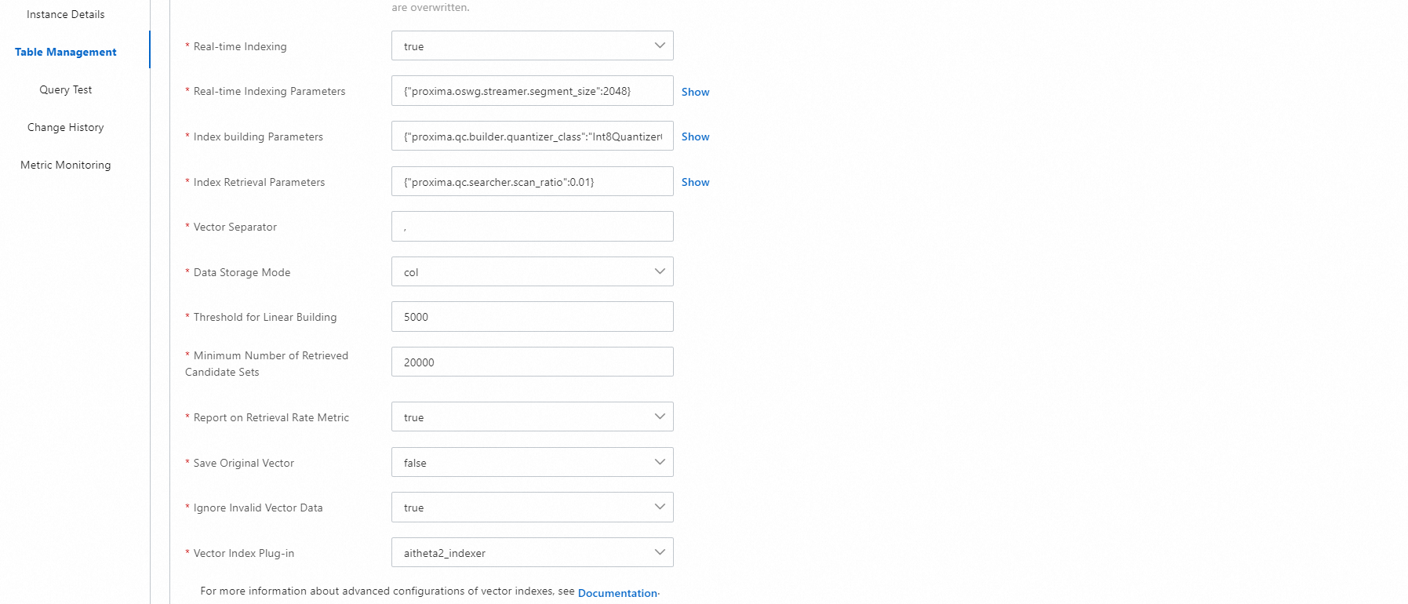
Task: Open Change History section
Action: (66, 127)
